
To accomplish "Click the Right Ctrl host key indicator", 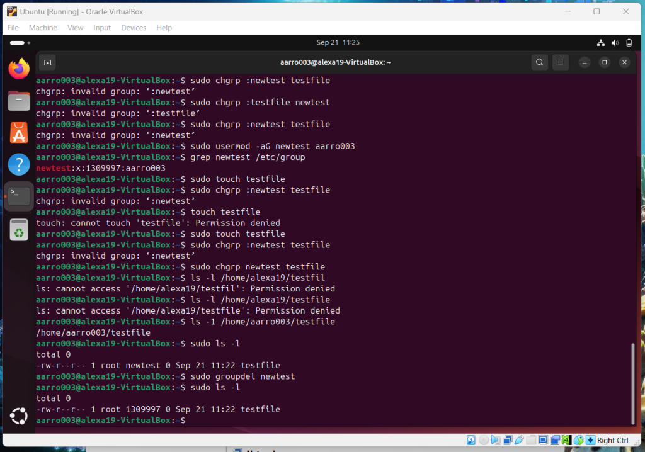I will tap(613, 440).
